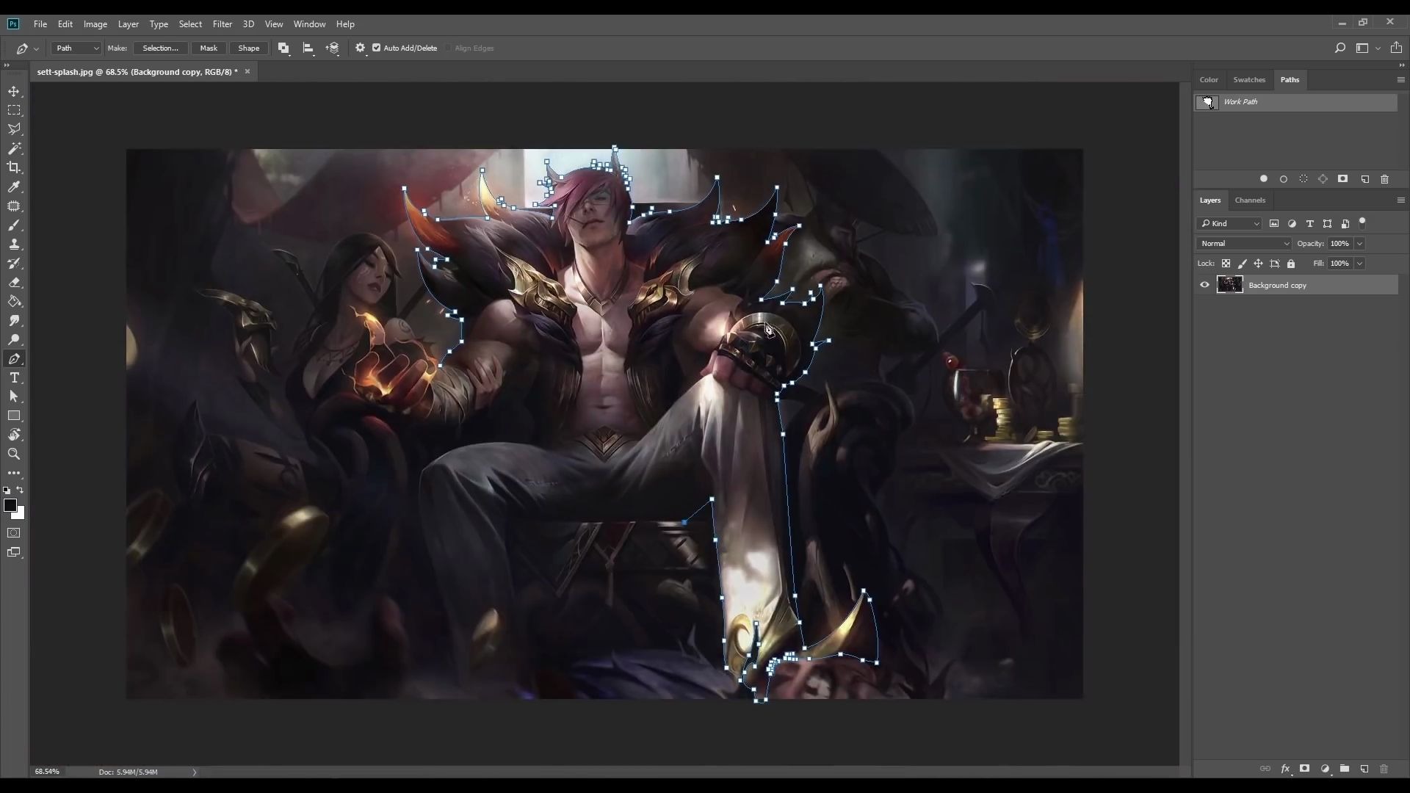
Task: Click the Make Selection button
Action: [x=160, y=48]
